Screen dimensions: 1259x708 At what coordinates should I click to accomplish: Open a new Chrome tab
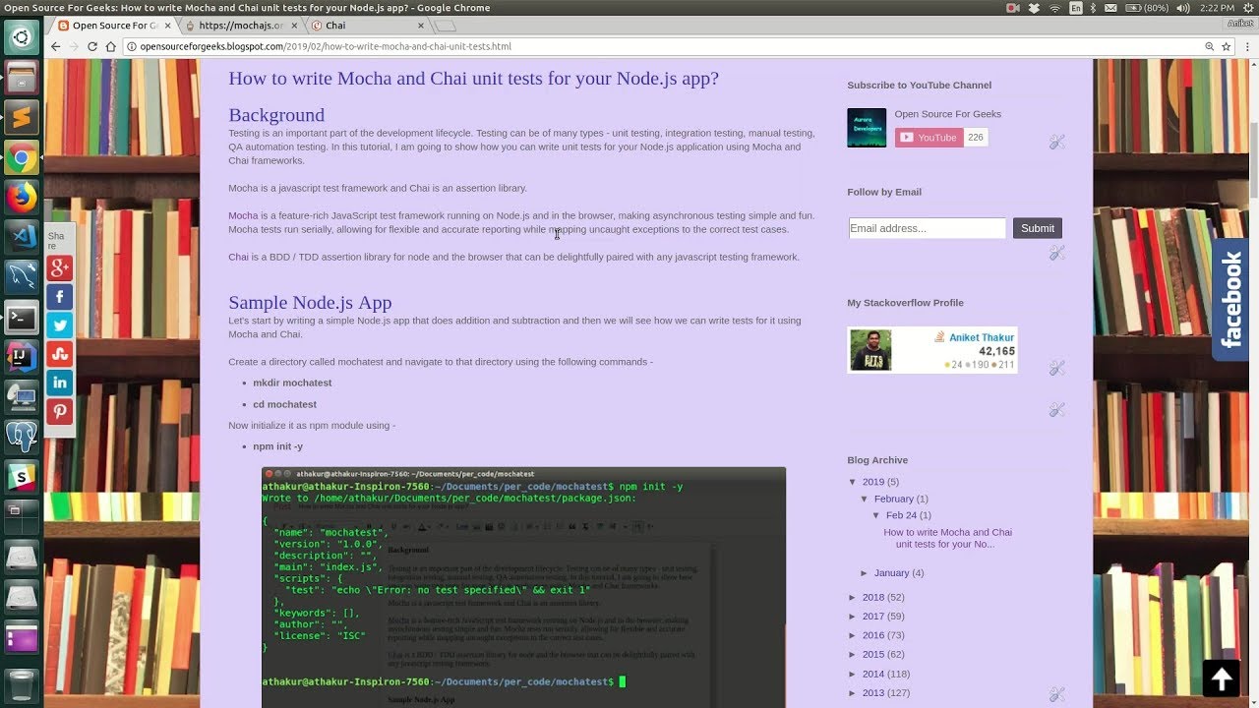(x=445, y=26)
